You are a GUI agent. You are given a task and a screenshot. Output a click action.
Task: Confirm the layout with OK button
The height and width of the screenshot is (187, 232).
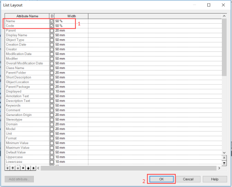pos(161,179)
